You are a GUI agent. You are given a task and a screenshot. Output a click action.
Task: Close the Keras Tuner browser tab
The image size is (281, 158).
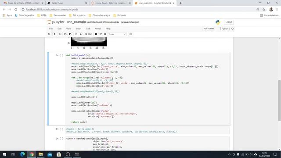(x=86, y=3)
